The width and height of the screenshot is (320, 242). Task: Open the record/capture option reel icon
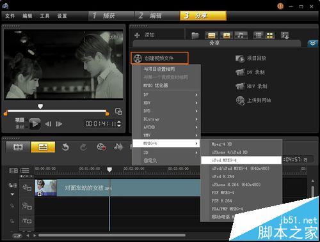(101, 147)
